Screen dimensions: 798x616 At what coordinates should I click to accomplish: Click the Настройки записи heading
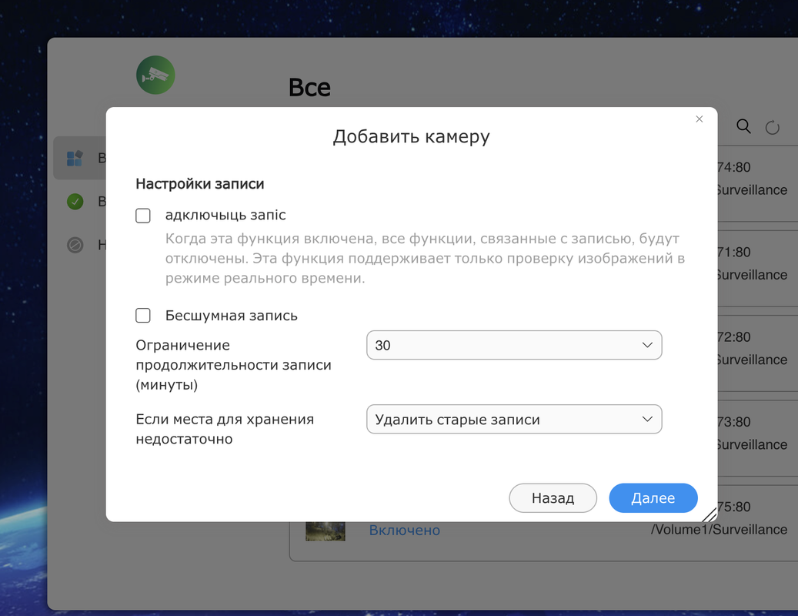[200, 184]
